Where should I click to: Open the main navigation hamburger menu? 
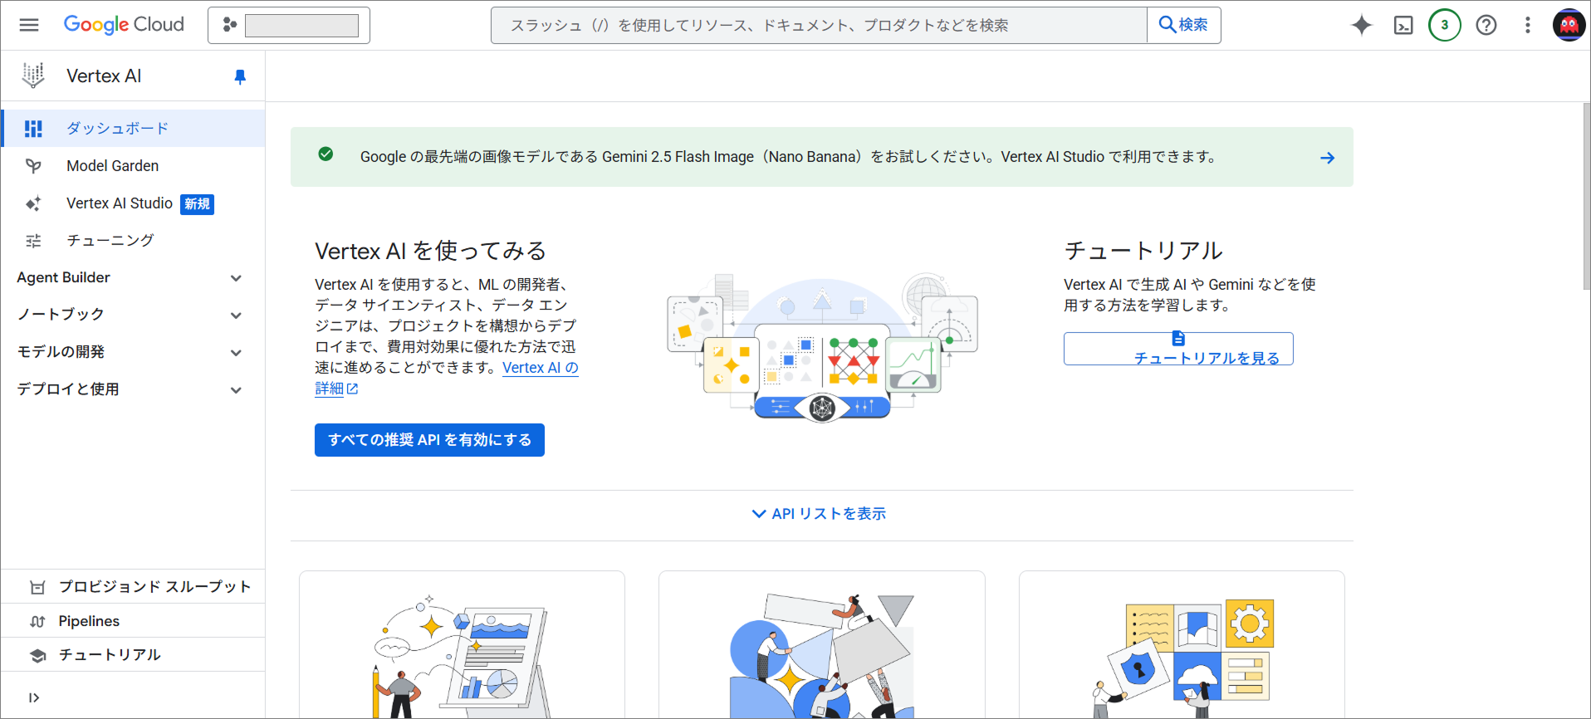pyautogui.click(x=29, y=25)
